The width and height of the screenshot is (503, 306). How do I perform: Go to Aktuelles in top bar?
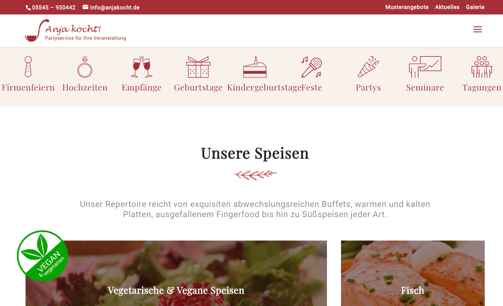pyautogui.click(x=447, y=7)
